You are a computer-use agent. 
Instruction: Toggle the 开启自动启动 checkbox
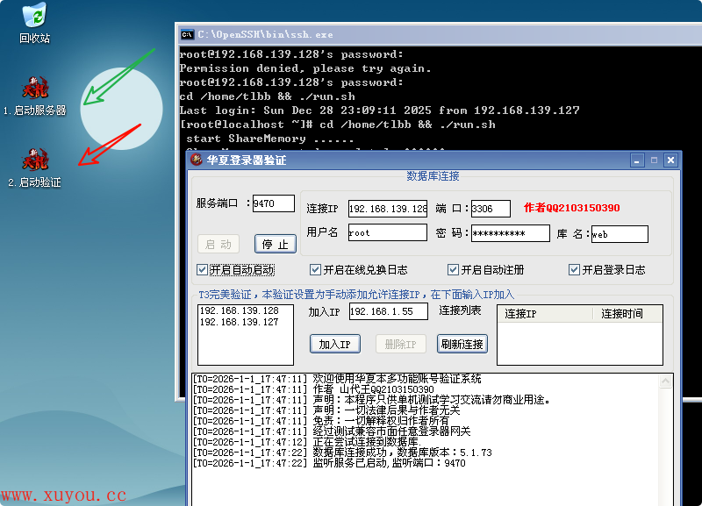(203, 269)
